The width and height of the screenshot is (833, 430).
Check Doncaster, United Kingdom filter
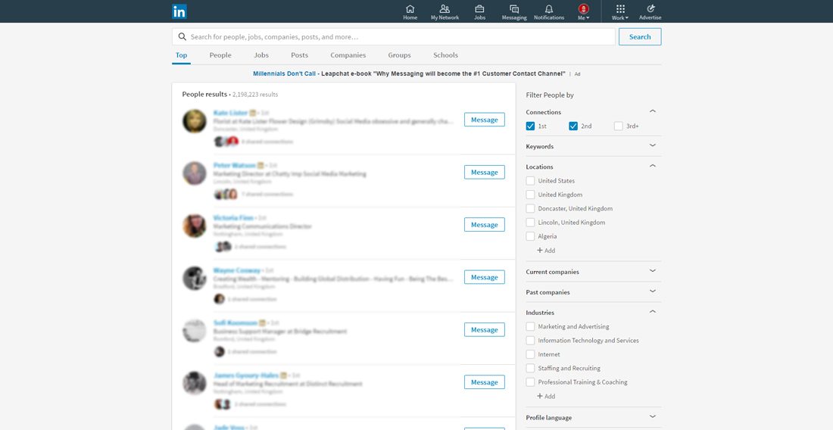click(x=530, y=208)
